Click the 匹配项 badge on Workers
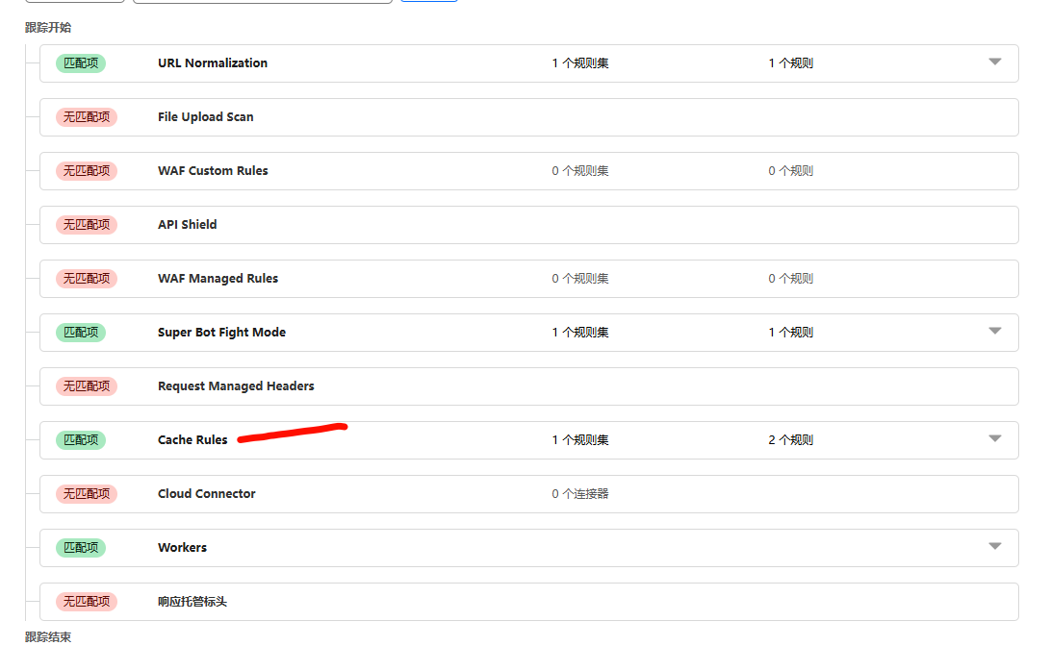This screenshot has height=646, width=1050. click(x=80, y=548)
